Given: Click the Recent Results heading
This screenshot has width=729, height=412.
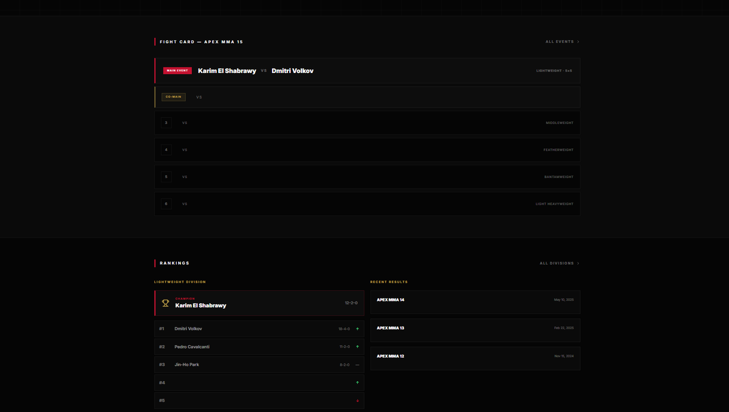Looking at the screenshot, I should tap(389, 282).
